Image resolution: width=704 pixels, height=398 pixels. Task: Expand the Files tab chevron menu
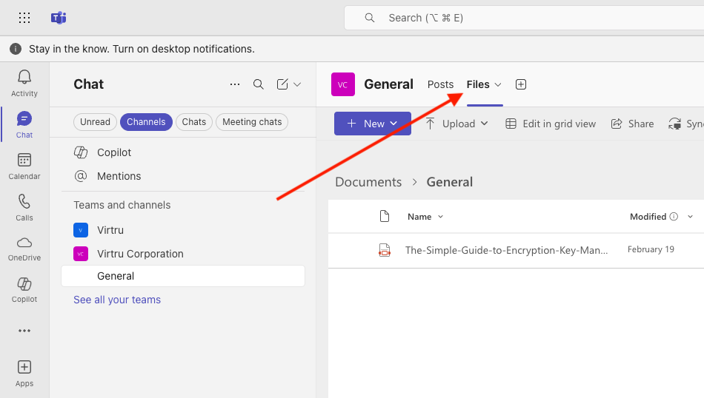[497, 85]
